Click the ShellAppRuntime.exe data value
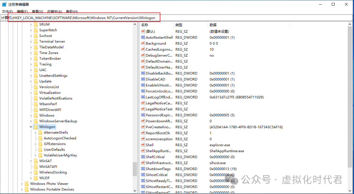354x194 pixels. point(227,151)
